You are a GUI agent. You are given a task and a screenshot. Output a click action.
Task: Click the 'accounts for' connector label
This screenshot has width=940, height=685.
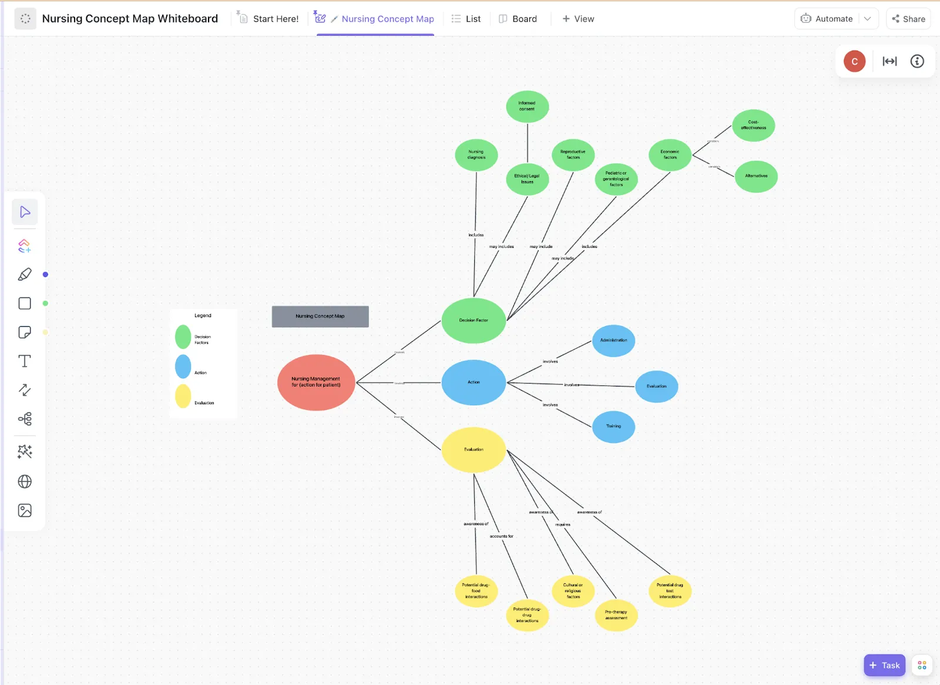click(502, 536)
